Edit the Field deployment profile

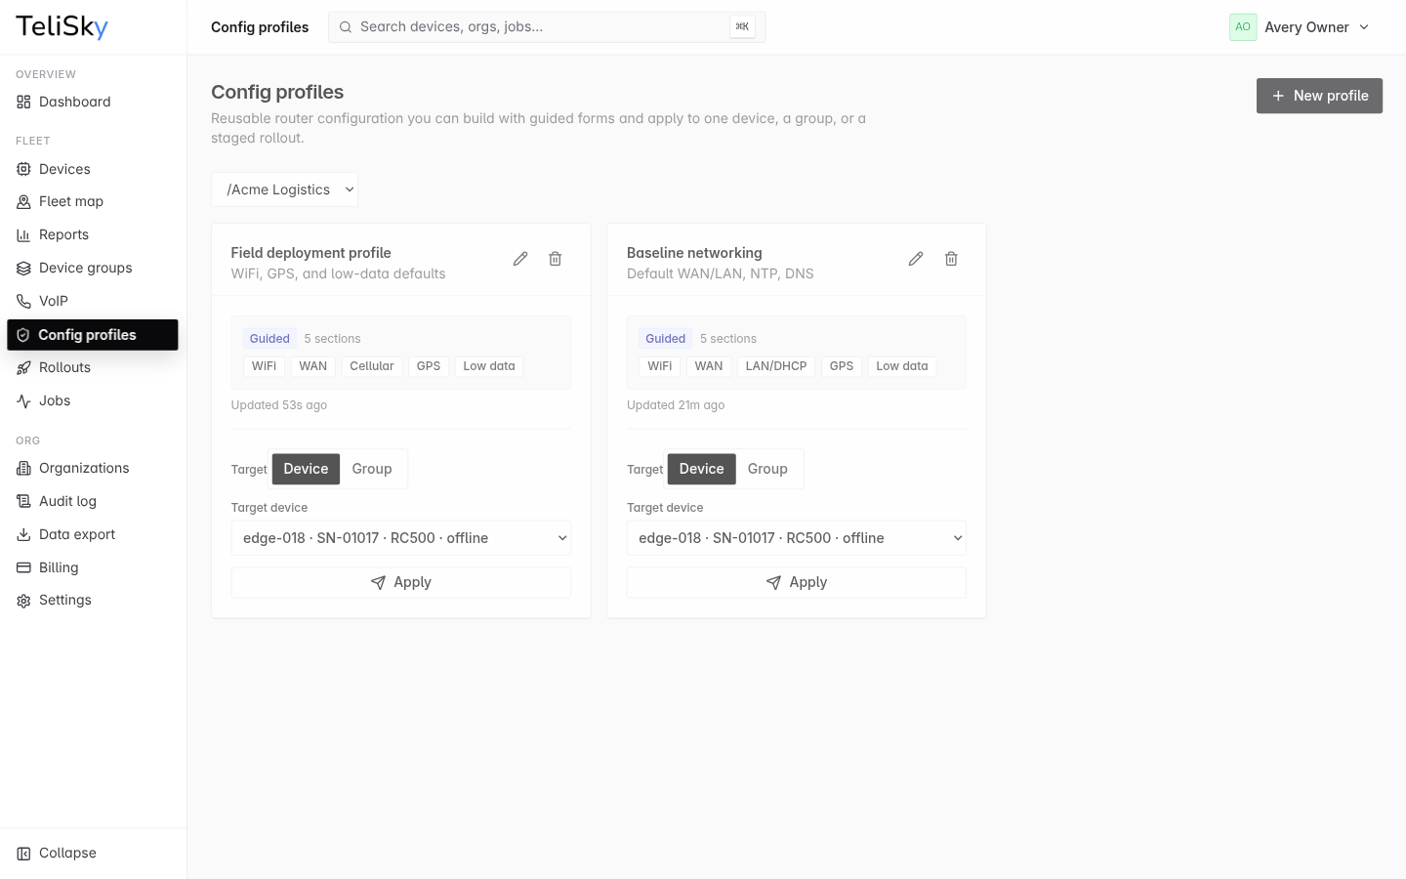pos(520,259)
